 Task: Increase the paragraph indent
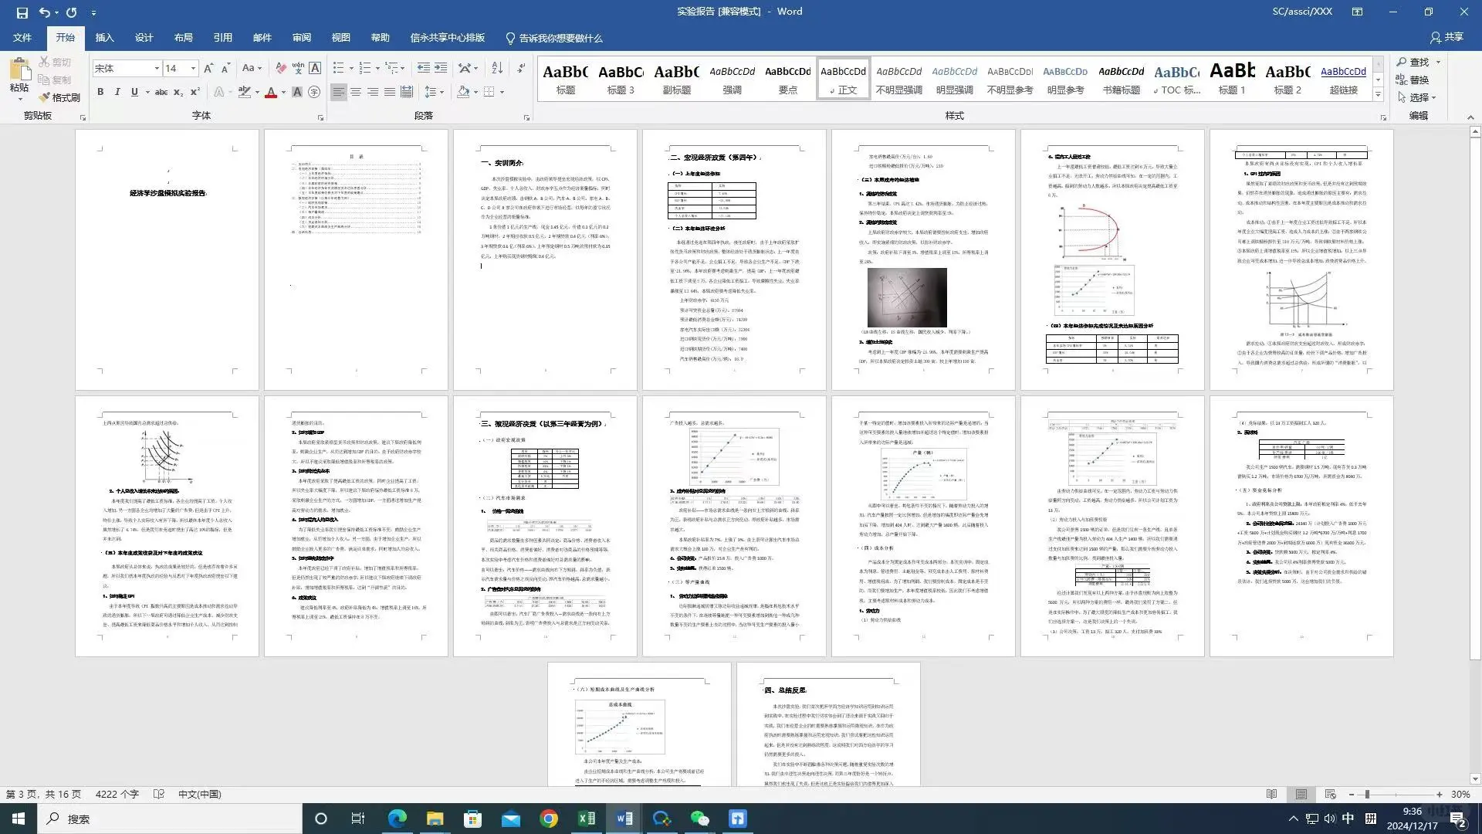[441, 68]
